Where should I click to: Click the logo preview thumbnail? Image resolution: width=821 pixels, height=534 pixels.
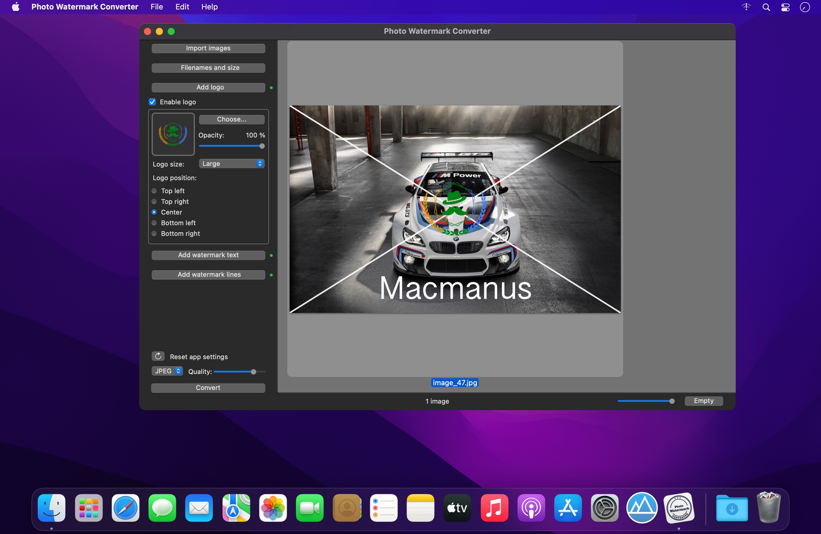click(x=173, y=134)
